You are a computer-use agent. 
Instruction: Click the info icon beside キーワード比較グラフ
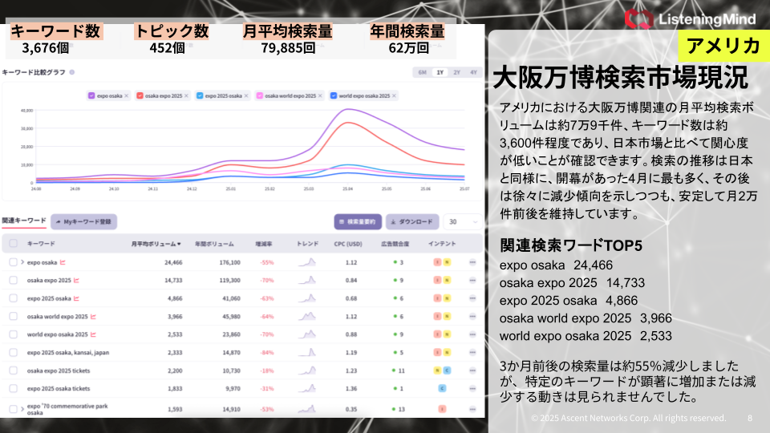coord(72,72)
